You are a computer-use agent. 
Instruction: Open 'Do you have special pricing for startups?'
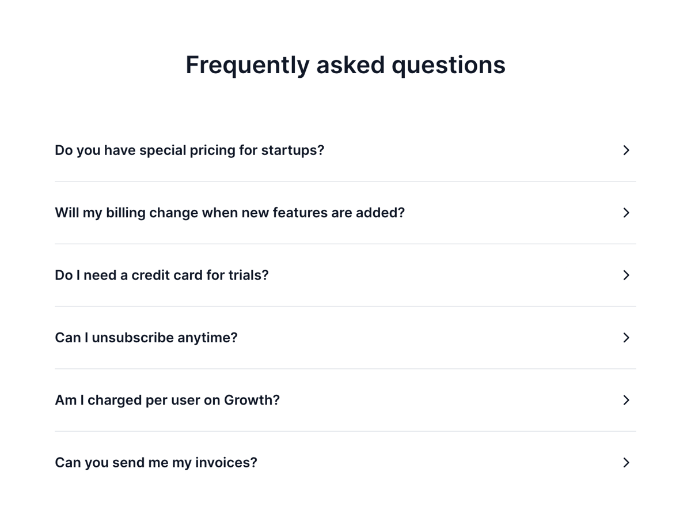pyautogui.click(x=189, y=150)
